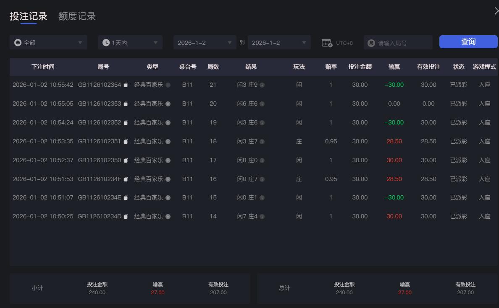The height and width of the screenshot is (308, 499).
Task: Copy round number GB112610234D via copy icon
Action: [126, 216]
